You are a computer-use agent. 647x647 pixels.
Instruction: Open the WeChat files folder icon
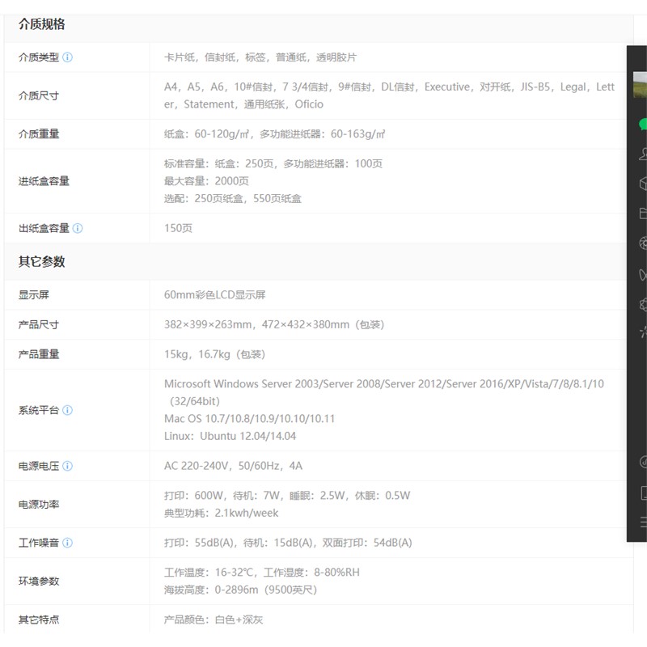pyautogui.click(x=642, y=214)
